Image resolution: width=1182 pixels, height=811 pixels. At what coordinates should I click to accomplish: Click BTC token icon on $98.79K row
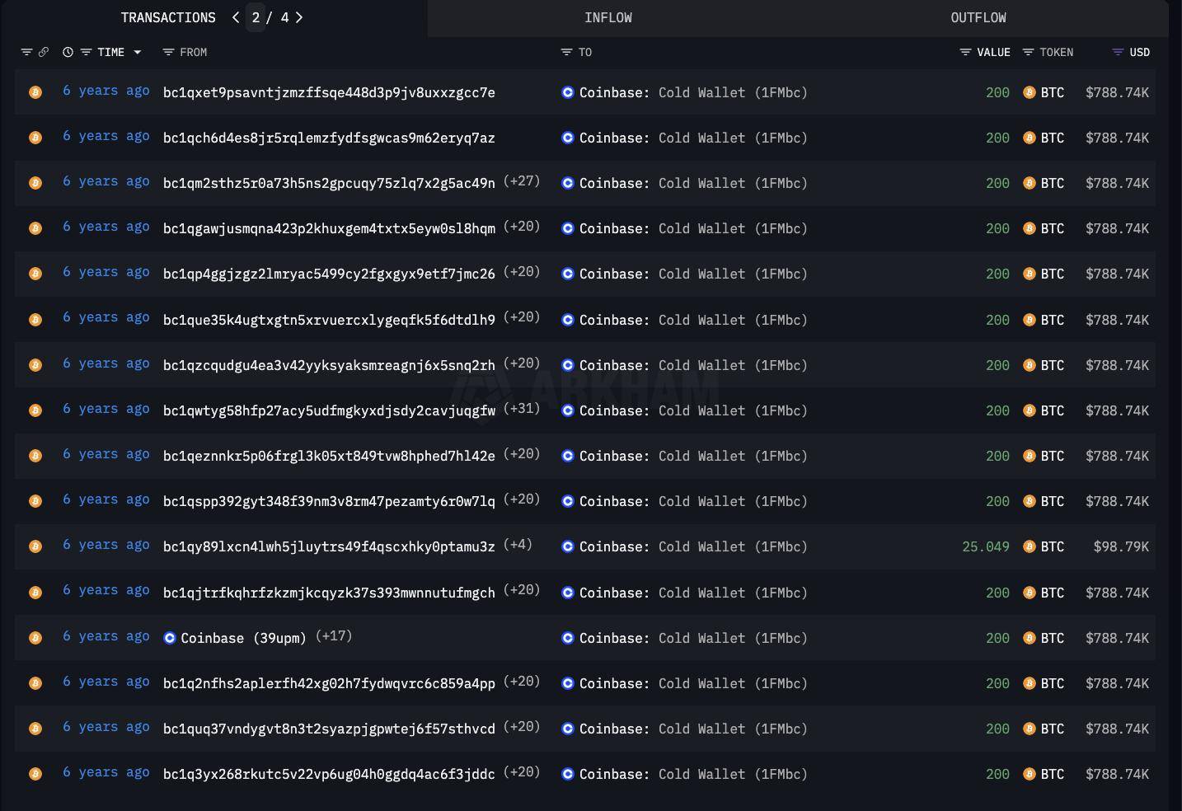pos(1029,546)
